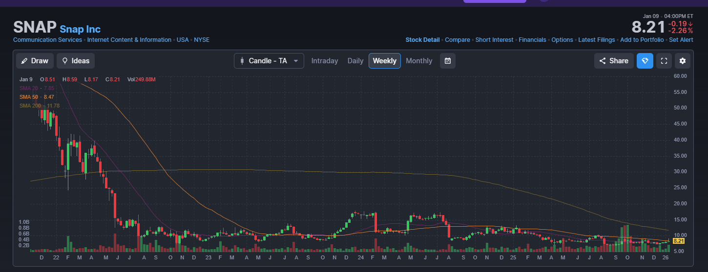Screen dimensions: 708x272
Task: Open Latest Filings link
Action: pyautogui.click(x=597, y=40)
